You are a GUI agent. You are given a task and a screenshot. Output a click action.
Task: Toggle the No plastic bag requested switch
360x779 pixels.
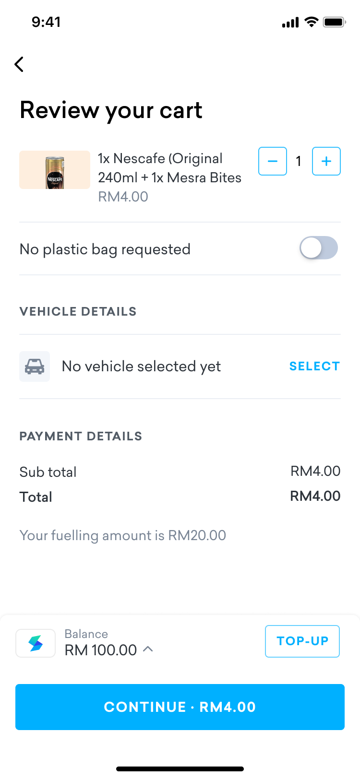tap(319, 248)
